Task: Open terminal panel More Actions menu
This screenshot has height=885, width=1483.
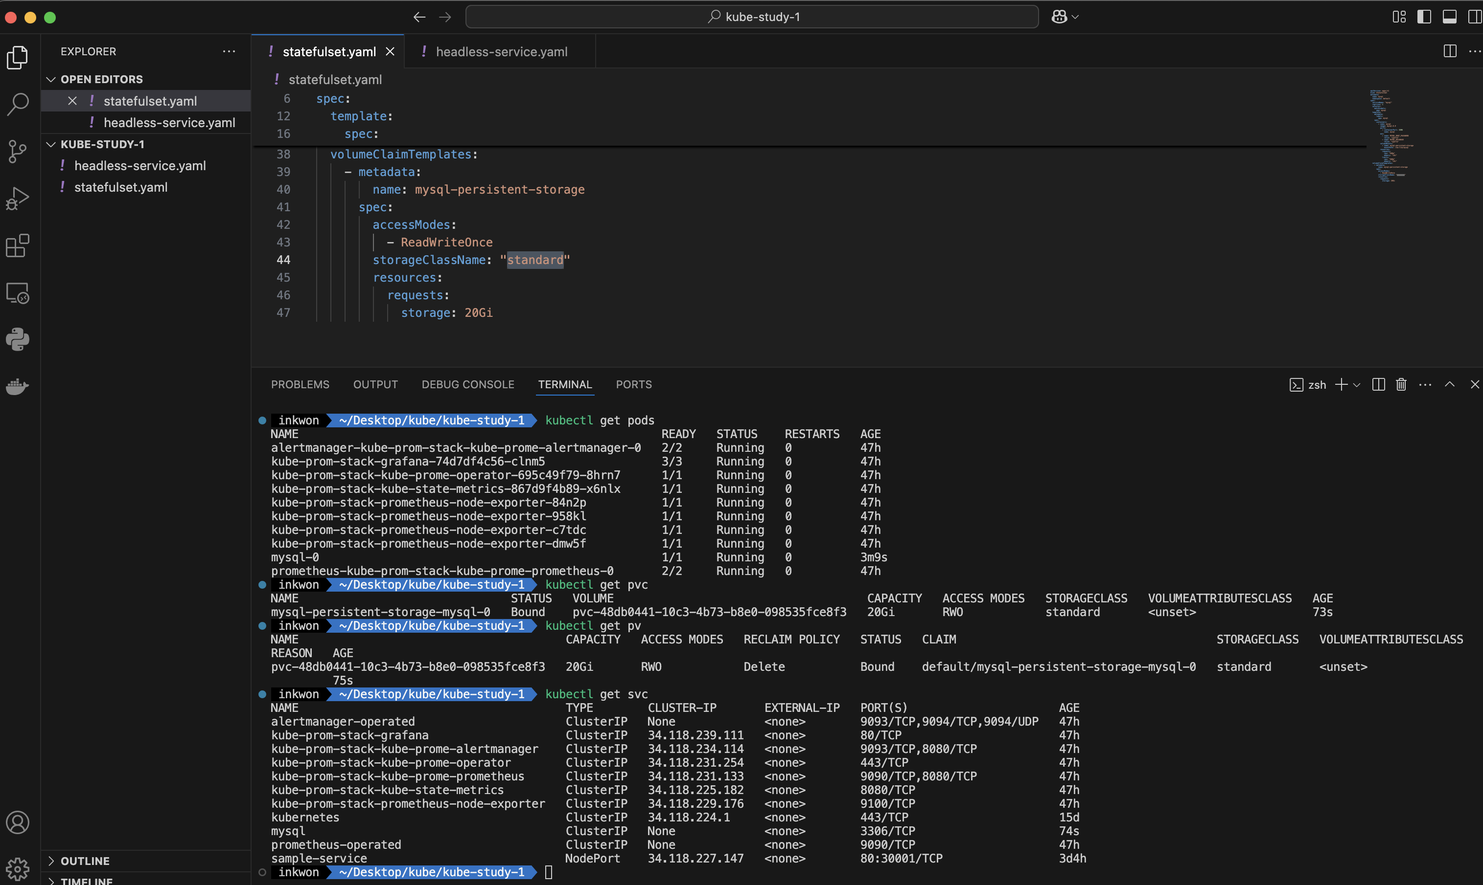Action: point(1425,385)
